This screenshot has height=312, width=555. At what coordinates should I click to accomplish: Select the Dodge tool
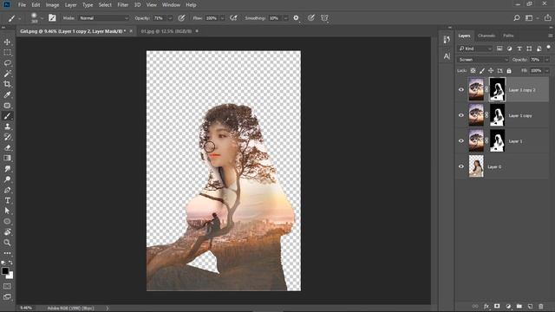[x=7, y=179]
